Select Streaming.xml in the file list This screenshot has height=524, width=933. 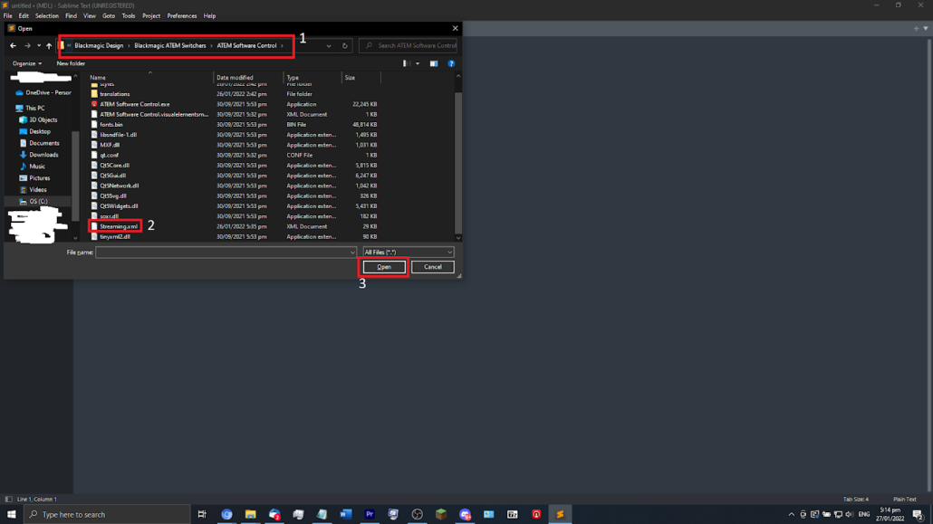point(119,226)
